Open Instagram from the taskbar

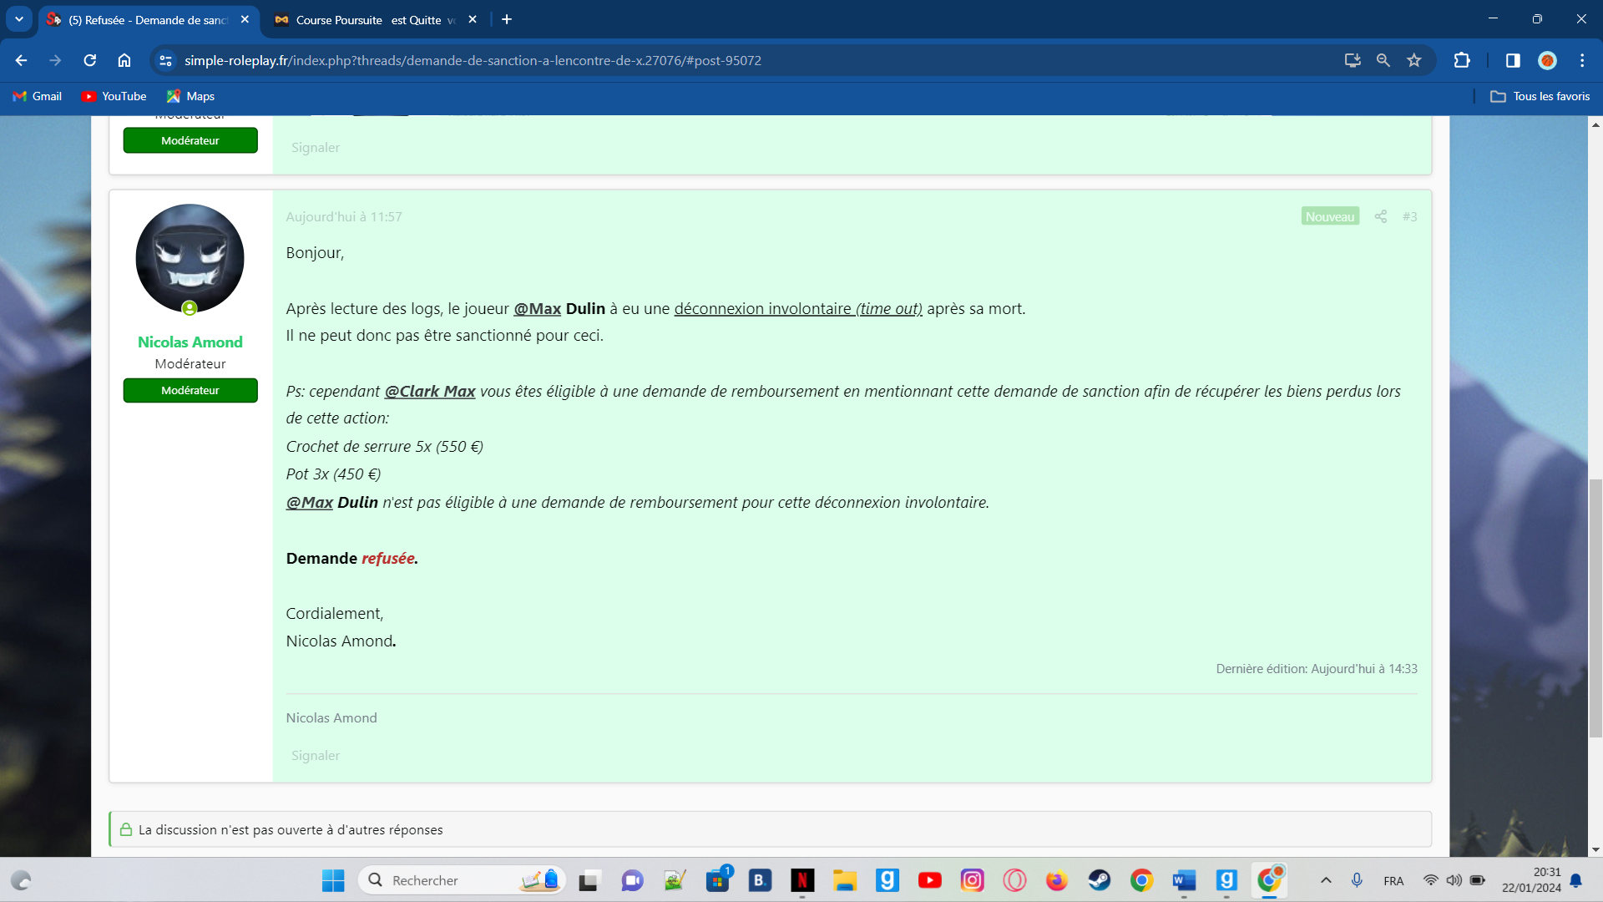tap(972, 880)
